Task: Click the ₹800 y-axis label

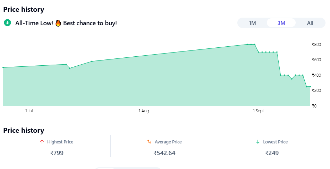Action: click(x=316, y=44)
